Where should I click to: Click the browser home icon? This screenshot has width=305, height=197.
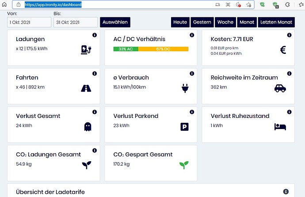[x=4, y=4]
